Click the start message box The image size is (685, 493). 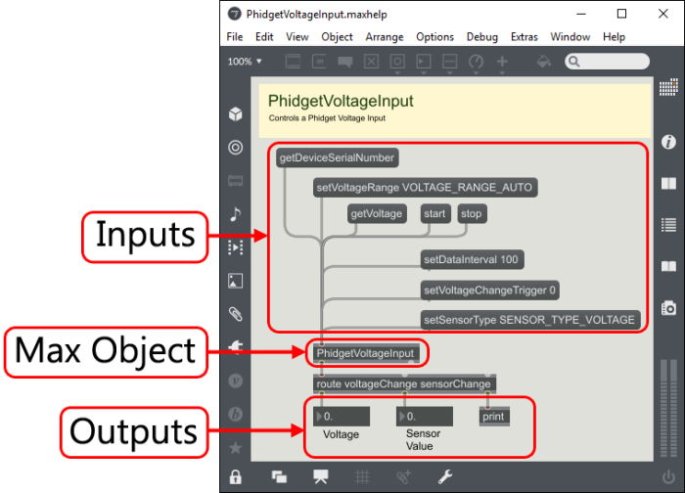pyautogui.click(x=435, y=213)
